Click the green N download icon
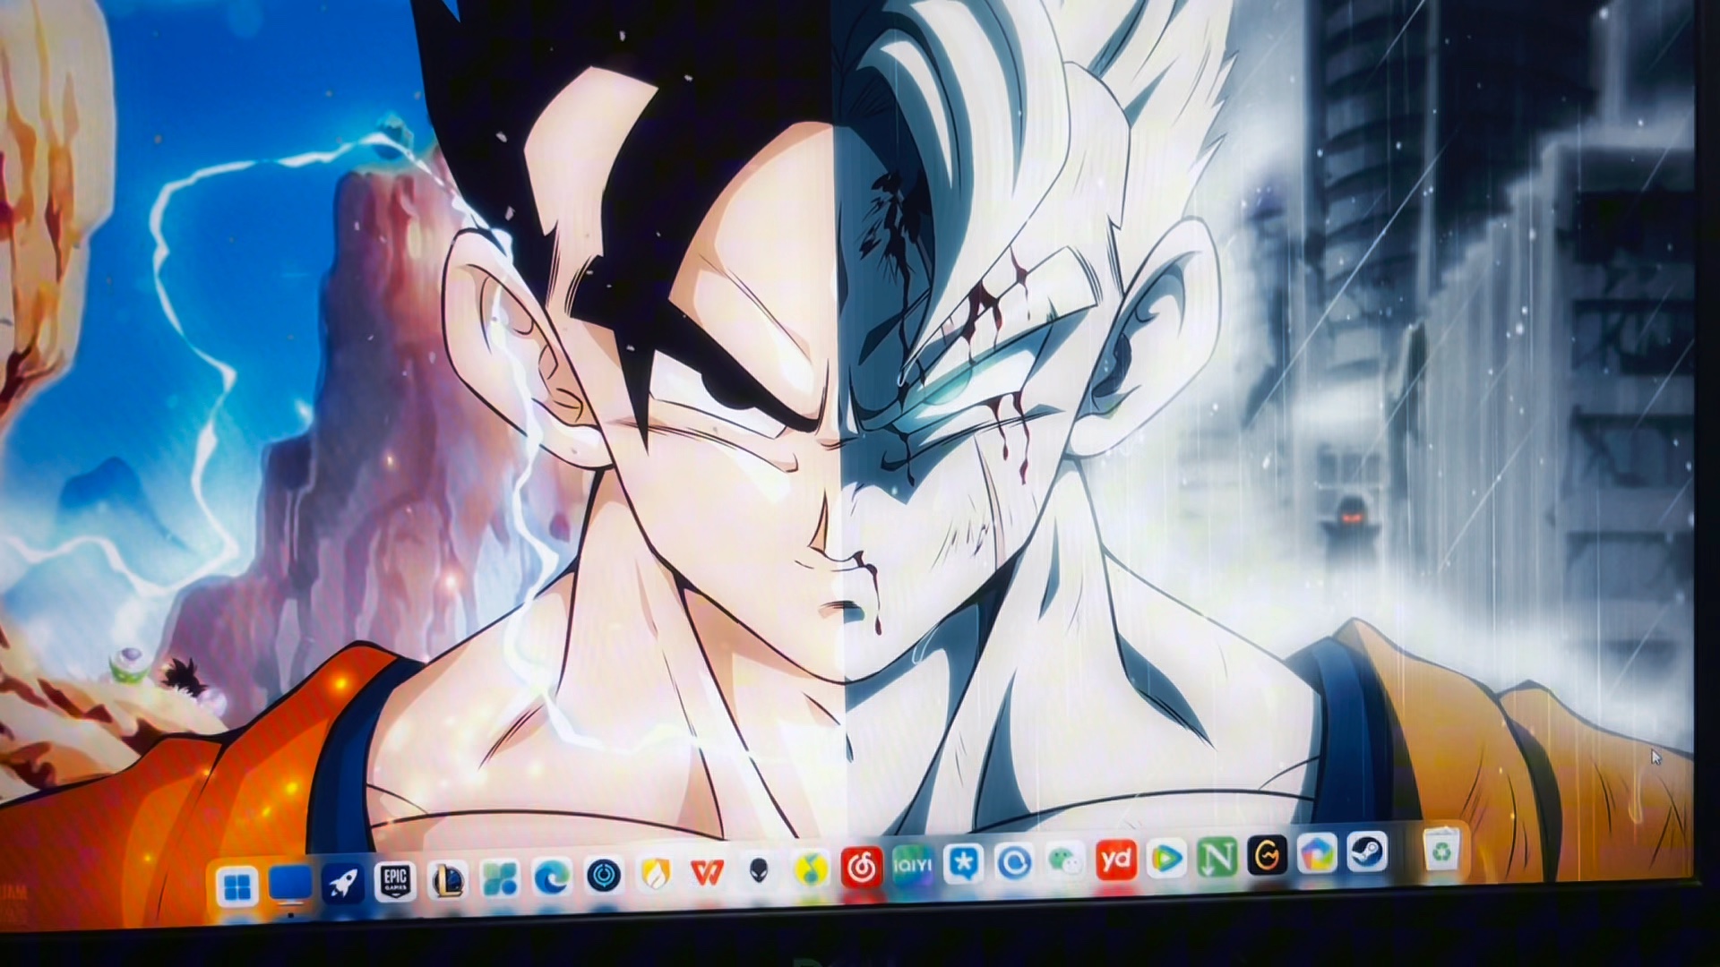 pos(1217,858)
